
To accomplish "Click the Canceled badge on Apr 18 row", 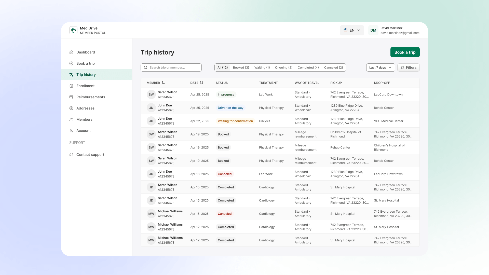I will pos(225,174).
